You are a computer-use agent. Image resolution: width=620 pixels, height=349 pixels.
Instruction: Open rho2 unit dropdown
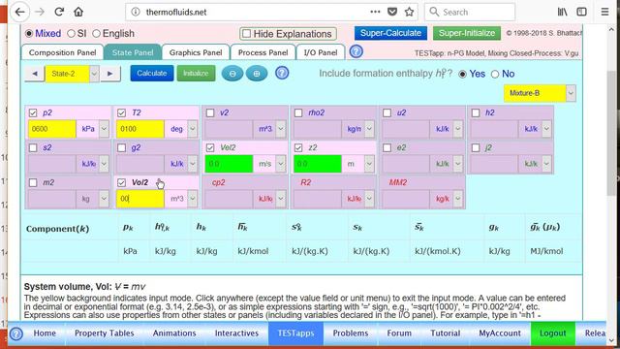click(369, 129)
